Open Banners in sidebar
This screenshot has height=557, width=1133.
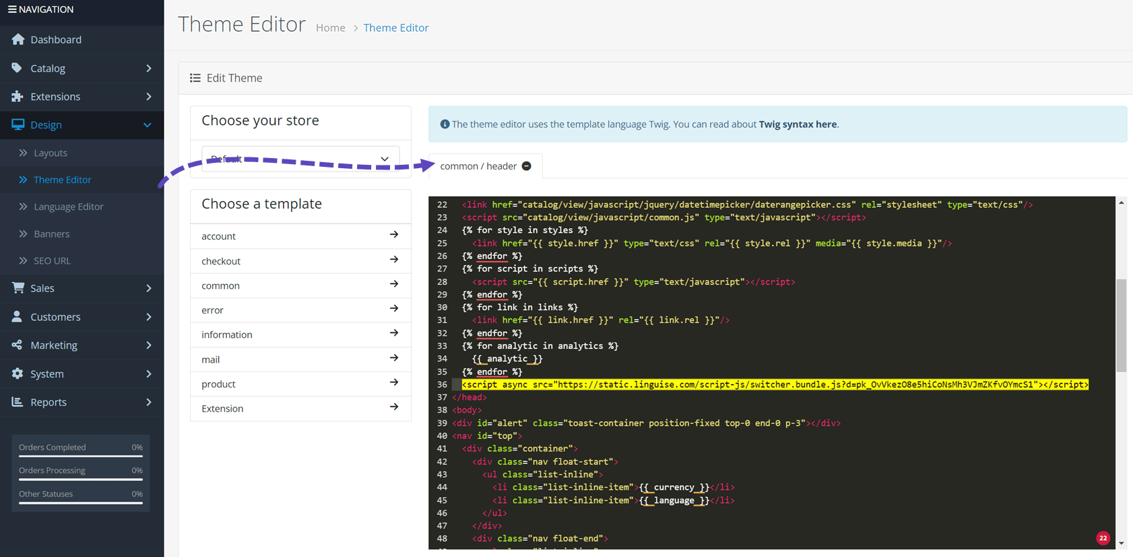[52, 233]
